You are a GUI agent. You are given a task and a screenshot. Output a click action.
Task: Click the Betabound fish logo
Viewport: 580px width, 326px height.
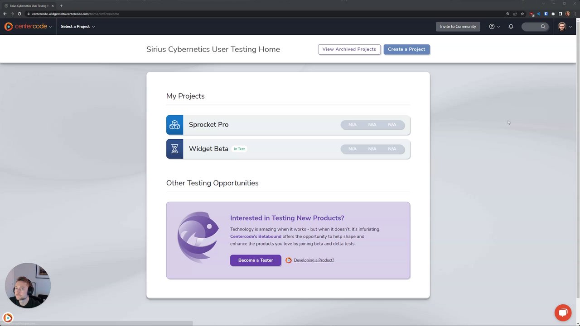point(198,237)
